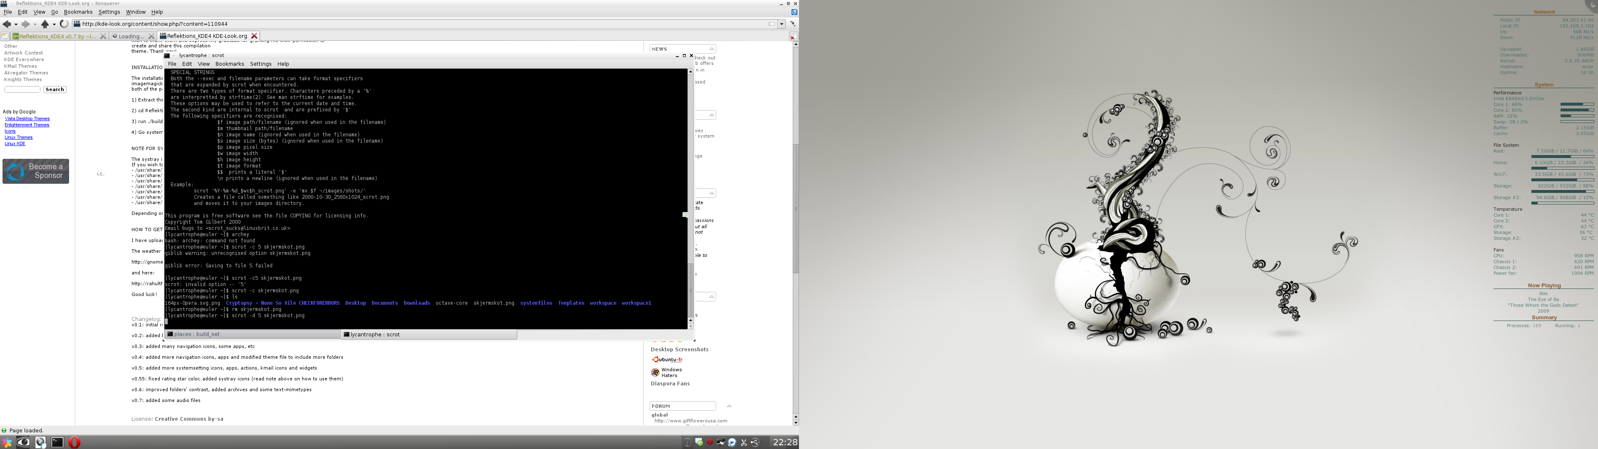Screen dimensions: 1598x449
Task: Click the sidebar search text field
Action: pyautogui.click(x=22, y=89)
